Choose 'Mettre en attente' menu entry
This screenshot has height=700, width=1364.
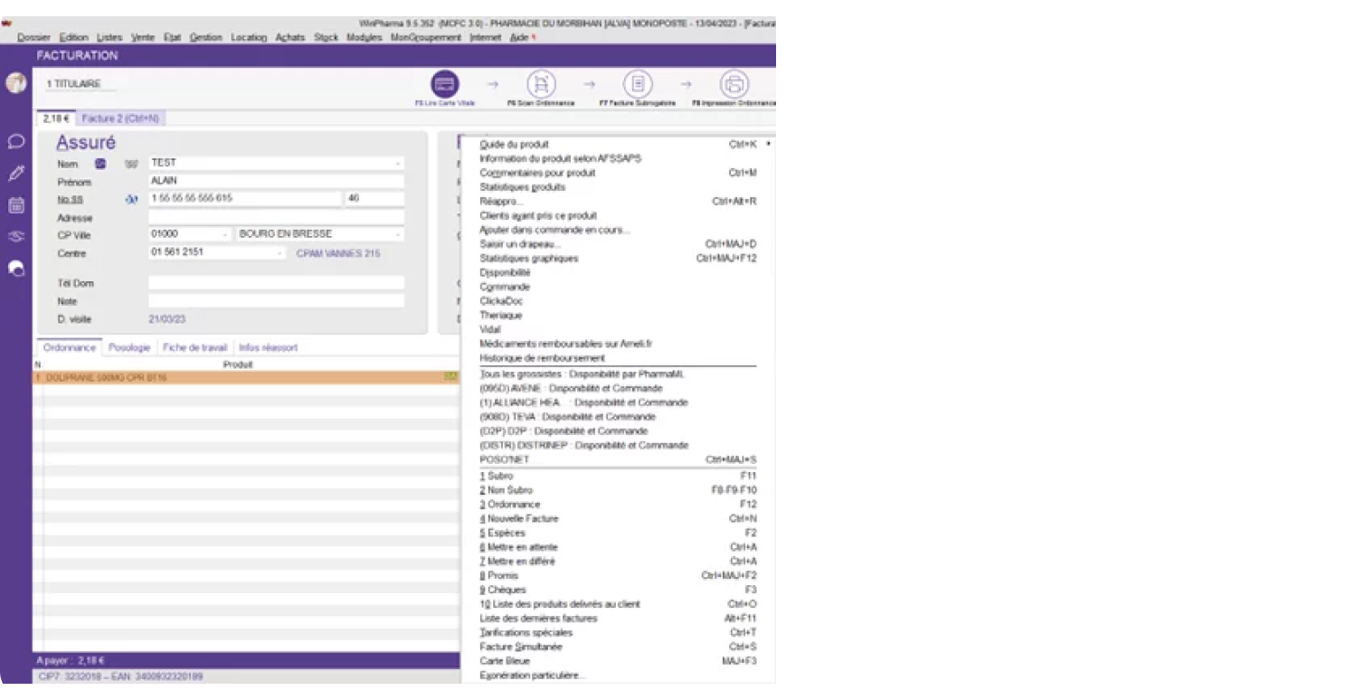522,547
